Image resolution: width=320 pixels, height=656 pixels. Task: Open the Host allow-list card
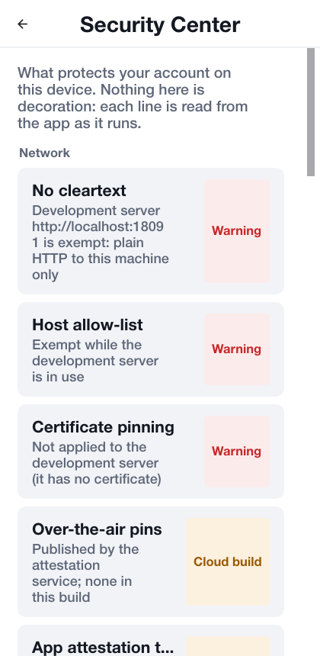[x=151, y=349]
